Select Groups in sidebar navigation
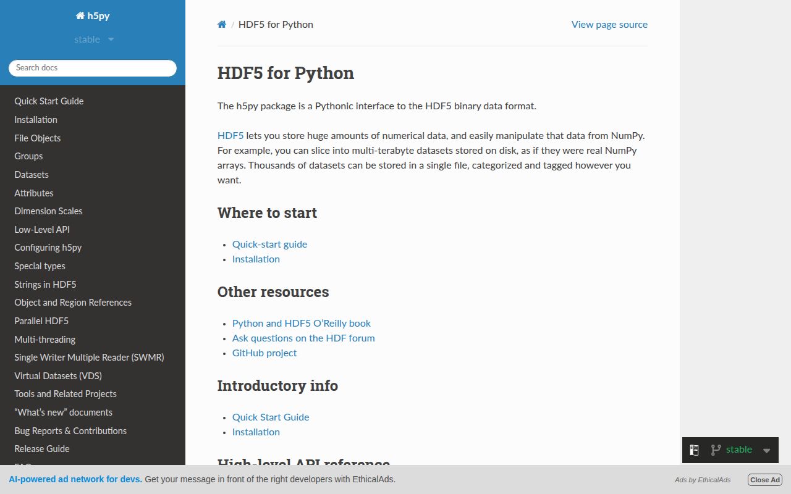 click(28, 156)
